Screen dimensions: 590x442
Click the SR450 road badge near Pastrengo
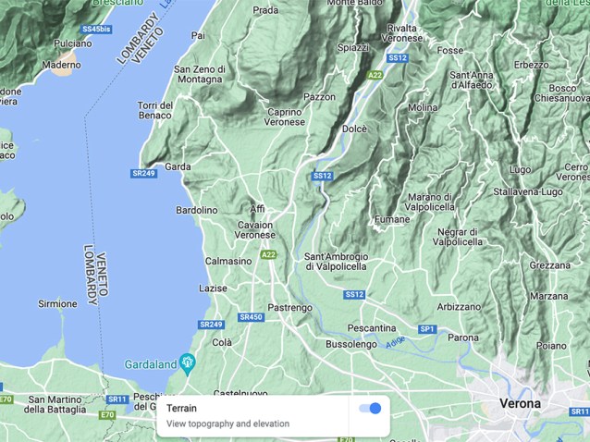tap(251, 317)
